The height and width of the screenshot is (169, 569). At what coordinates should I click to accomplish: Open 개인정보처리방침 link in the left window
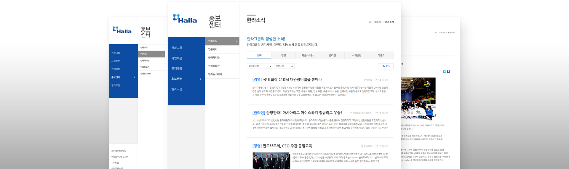(119, 151)
